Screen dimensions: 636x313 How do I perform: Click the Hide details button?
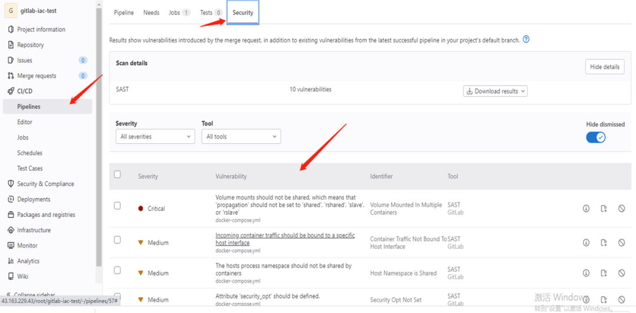pos(605,67)
